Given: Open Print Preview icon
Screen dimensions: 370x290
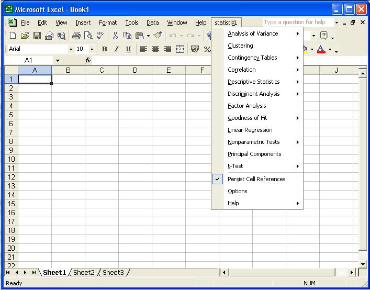Looking at the screenshot, I should point(88,36).
